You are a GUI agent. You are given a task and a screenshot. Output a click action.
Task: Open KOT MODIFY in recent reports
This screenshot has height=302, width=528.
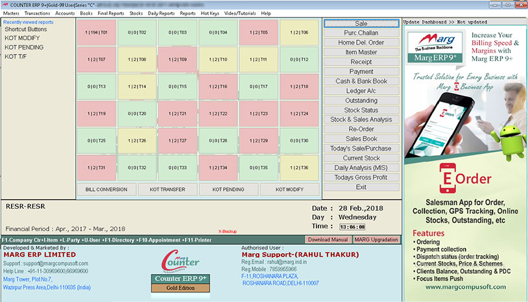22,38
